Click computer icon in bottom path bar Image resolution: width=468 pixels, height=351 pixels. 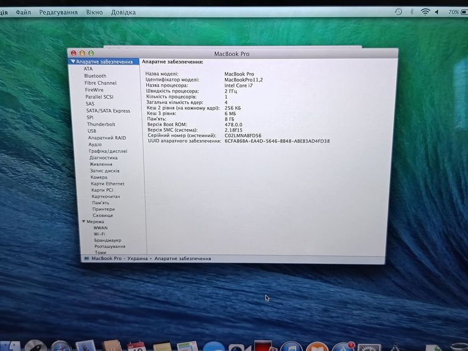point(87,258)
